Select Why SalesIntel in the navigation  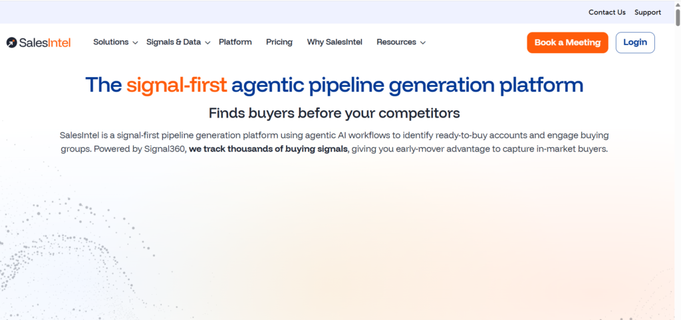335,42
